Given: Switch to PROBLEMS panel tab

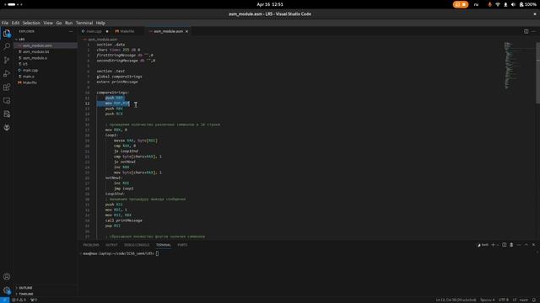Looking at the screenshot, I should tap(91, 245).
